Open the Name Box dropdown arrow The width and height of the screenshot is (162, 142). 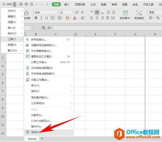31,28
